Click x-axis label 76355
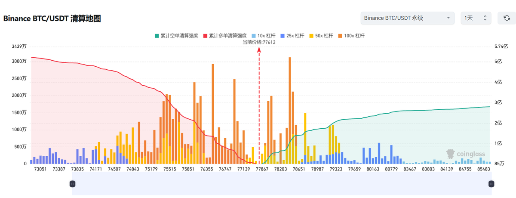The width and height of the screenshot is (516, 198). coord(206,170)
